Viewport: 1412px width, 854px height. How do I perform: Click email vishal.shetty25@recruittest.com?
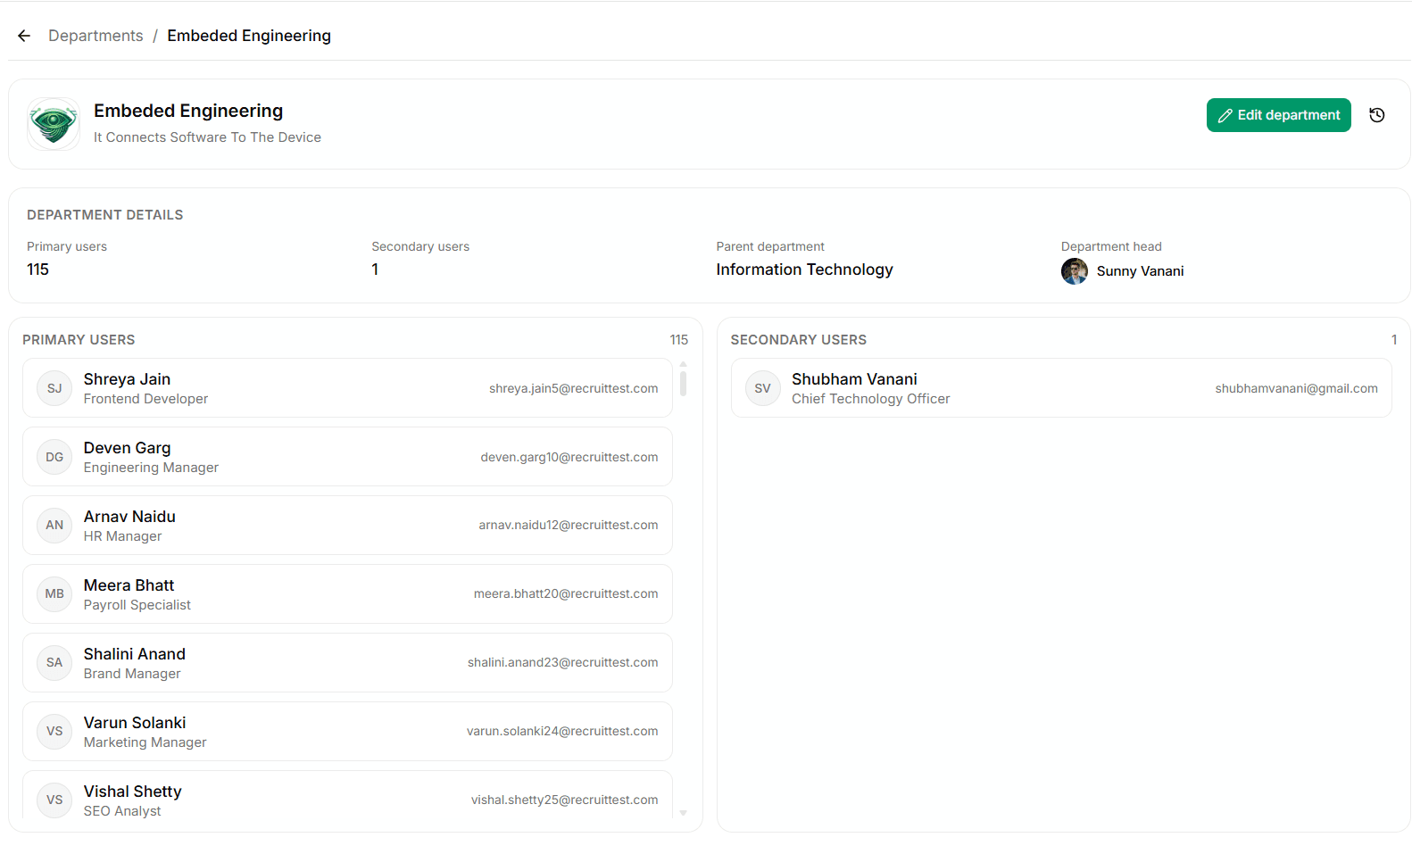(x=565, y=800)
